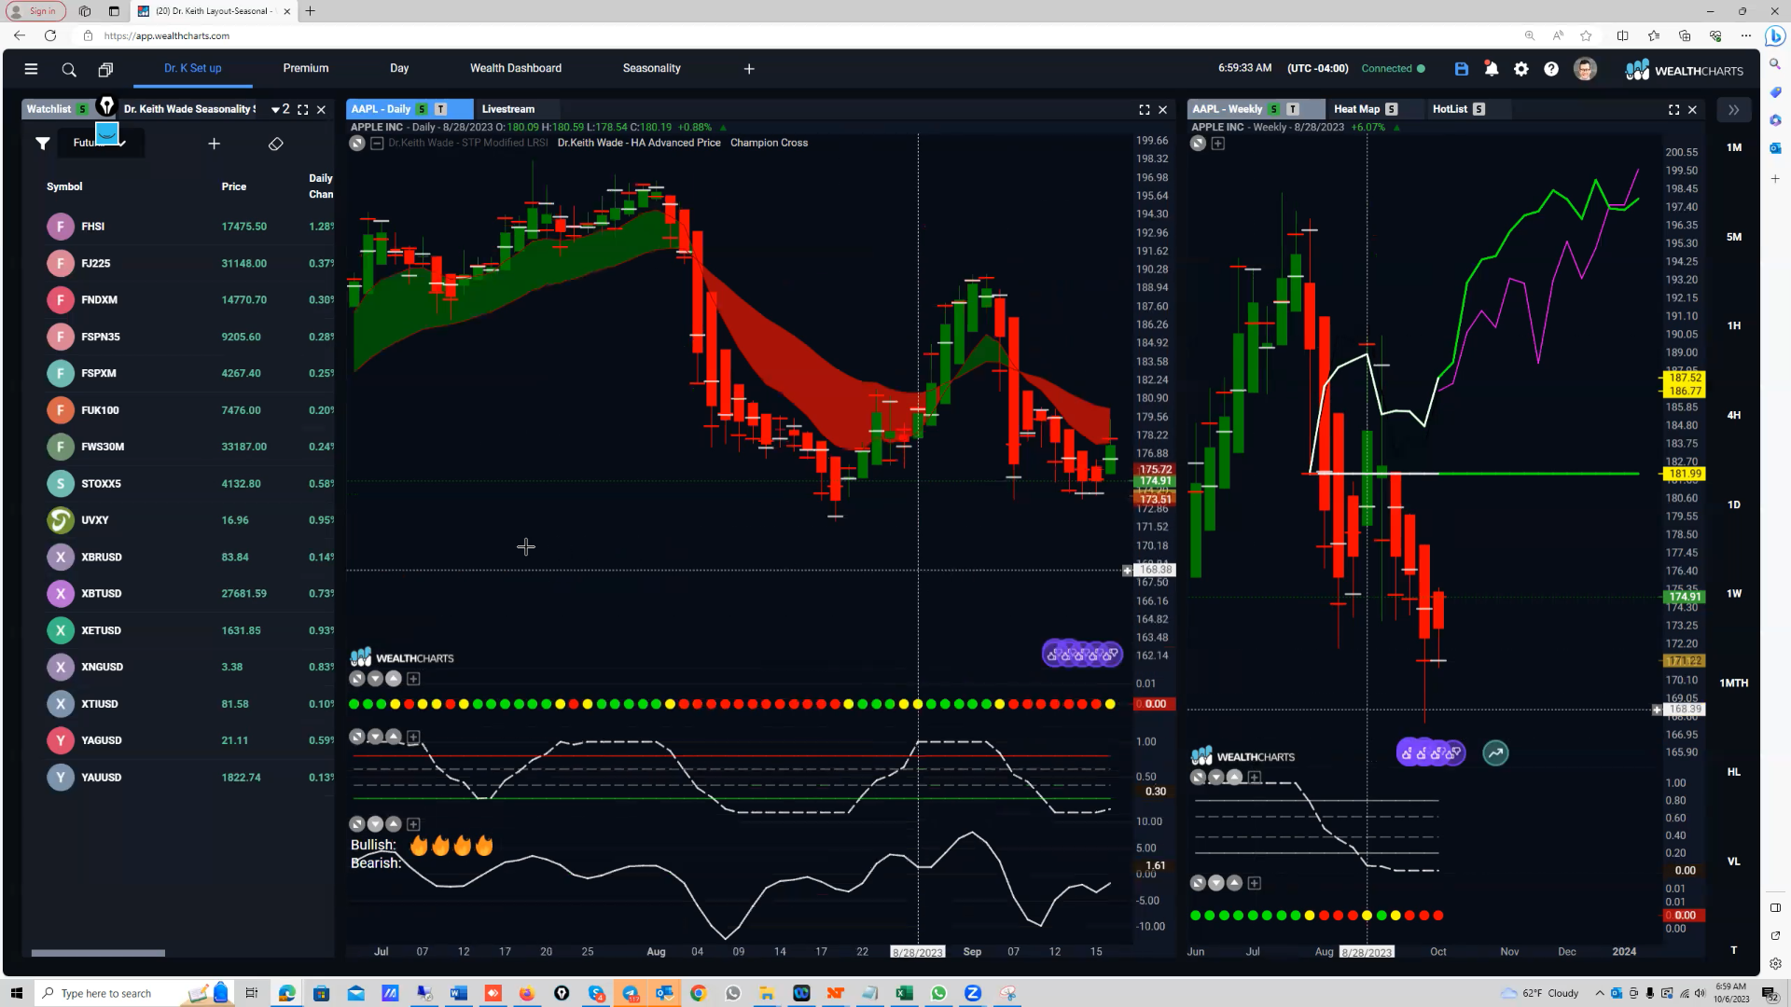Open notifications bell icon
Screen dimensions: 1791x1007
[1492, 69]
